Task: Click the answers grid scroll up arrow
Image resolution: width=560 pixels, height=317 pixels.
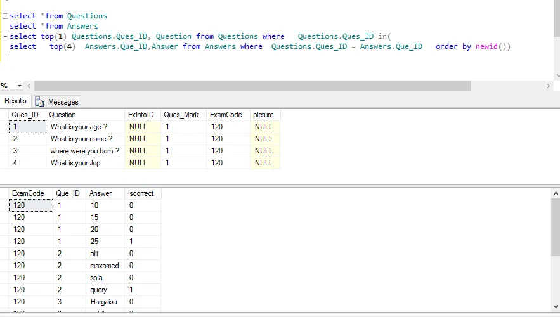Action: (556, 193)
